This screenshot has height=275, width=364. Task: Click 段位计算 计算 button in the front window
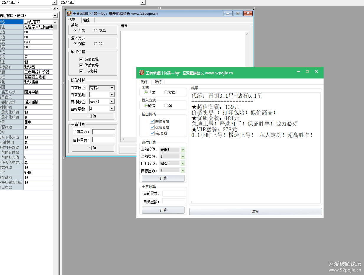tap(163, 178)
